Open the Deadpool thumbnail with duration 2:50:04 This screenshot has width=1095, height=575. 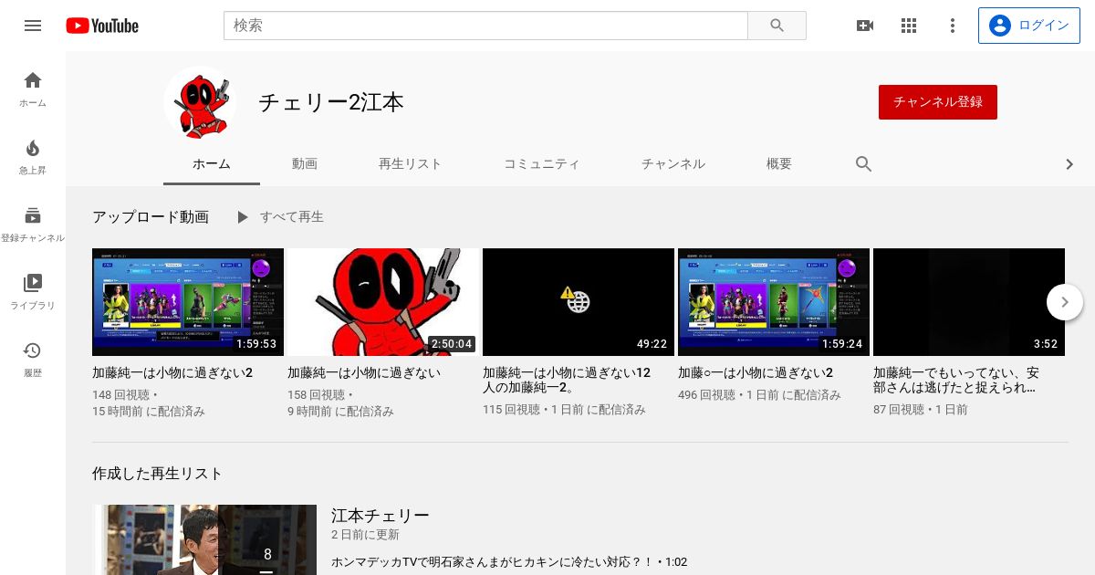383,302
